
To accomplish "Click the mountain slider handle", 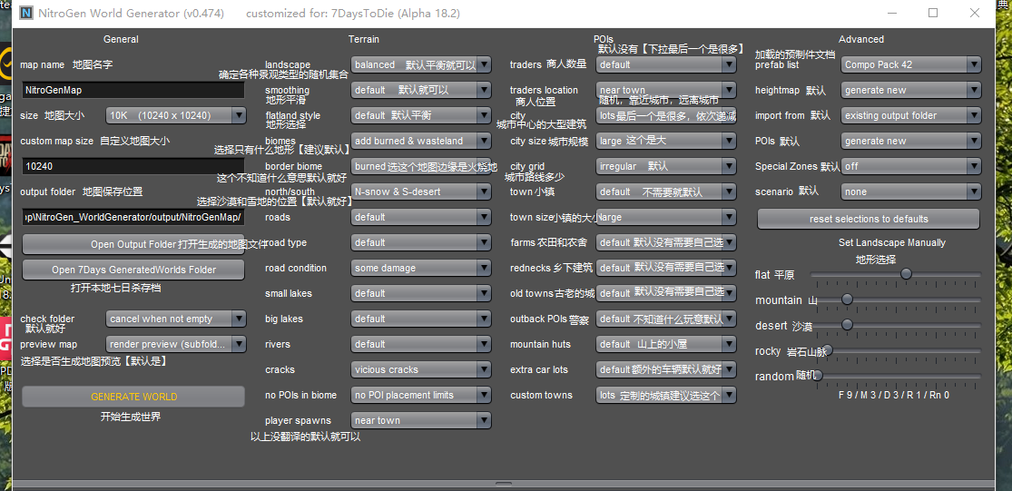I will click(848, 300).
